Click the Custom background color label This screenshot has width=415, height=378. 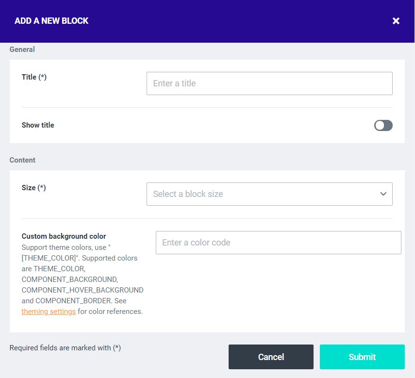click(64, 236)
